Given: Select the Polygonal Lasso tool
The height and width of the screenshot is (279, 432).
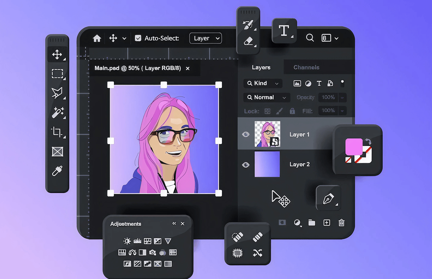Looking at the screenshot, I should [x=57, y=93].
